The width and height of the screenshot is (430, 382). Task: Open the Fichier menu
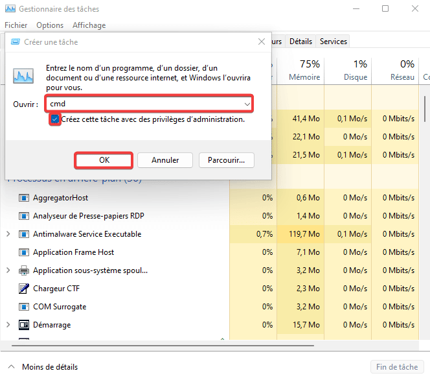(x=16, y=25)
